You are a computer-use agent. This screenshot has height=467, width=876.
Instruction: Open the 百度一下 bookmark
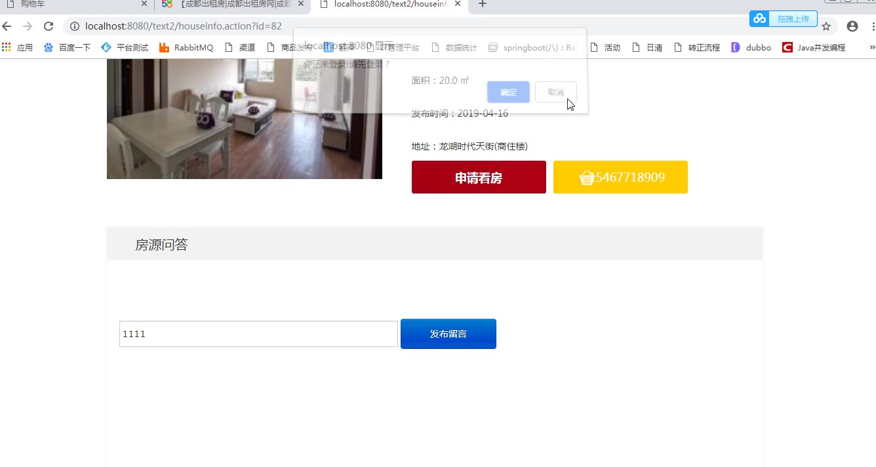[x=67, y=47]
